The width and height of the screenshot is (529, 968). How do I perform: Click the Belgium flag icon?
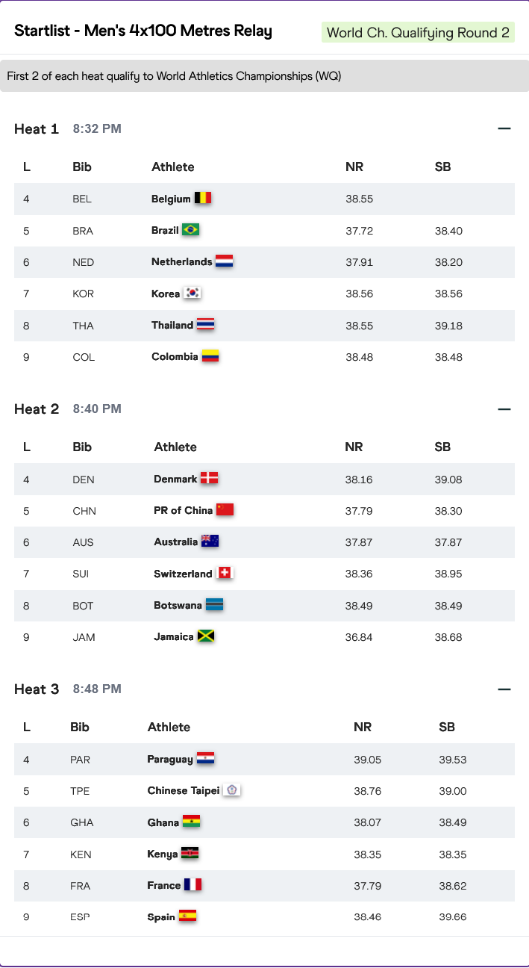[203, 199]
